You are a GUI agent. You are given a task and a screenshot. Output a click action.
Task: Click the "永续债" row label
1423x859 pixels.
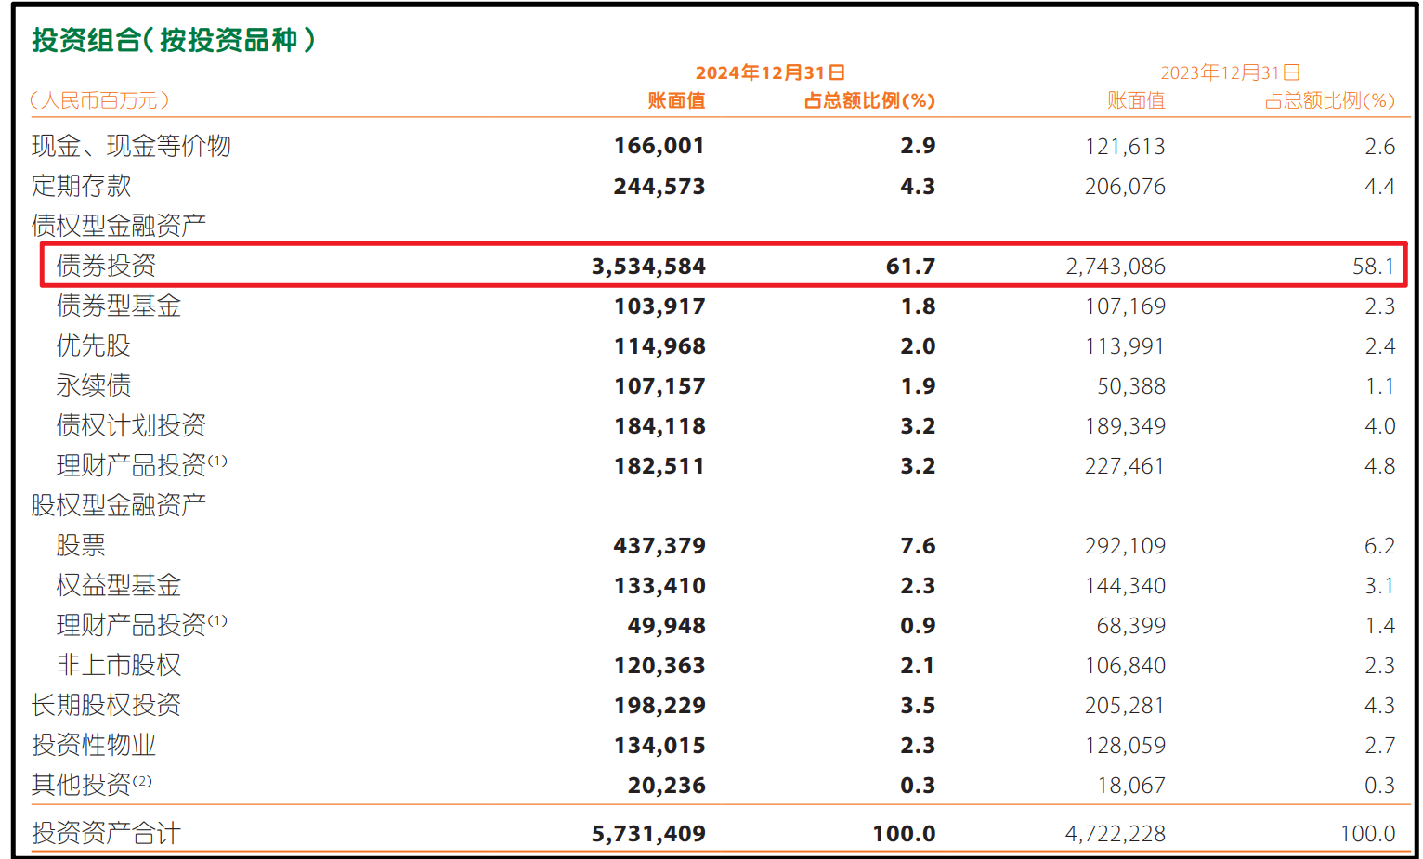tap(94, 385)
